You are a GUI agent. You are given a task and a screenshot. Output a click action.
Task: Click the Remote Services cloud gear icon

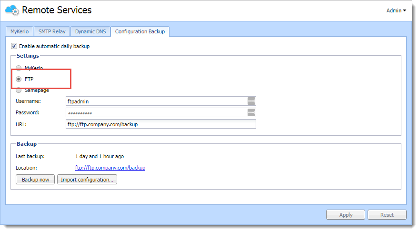[x=12, y=10]
